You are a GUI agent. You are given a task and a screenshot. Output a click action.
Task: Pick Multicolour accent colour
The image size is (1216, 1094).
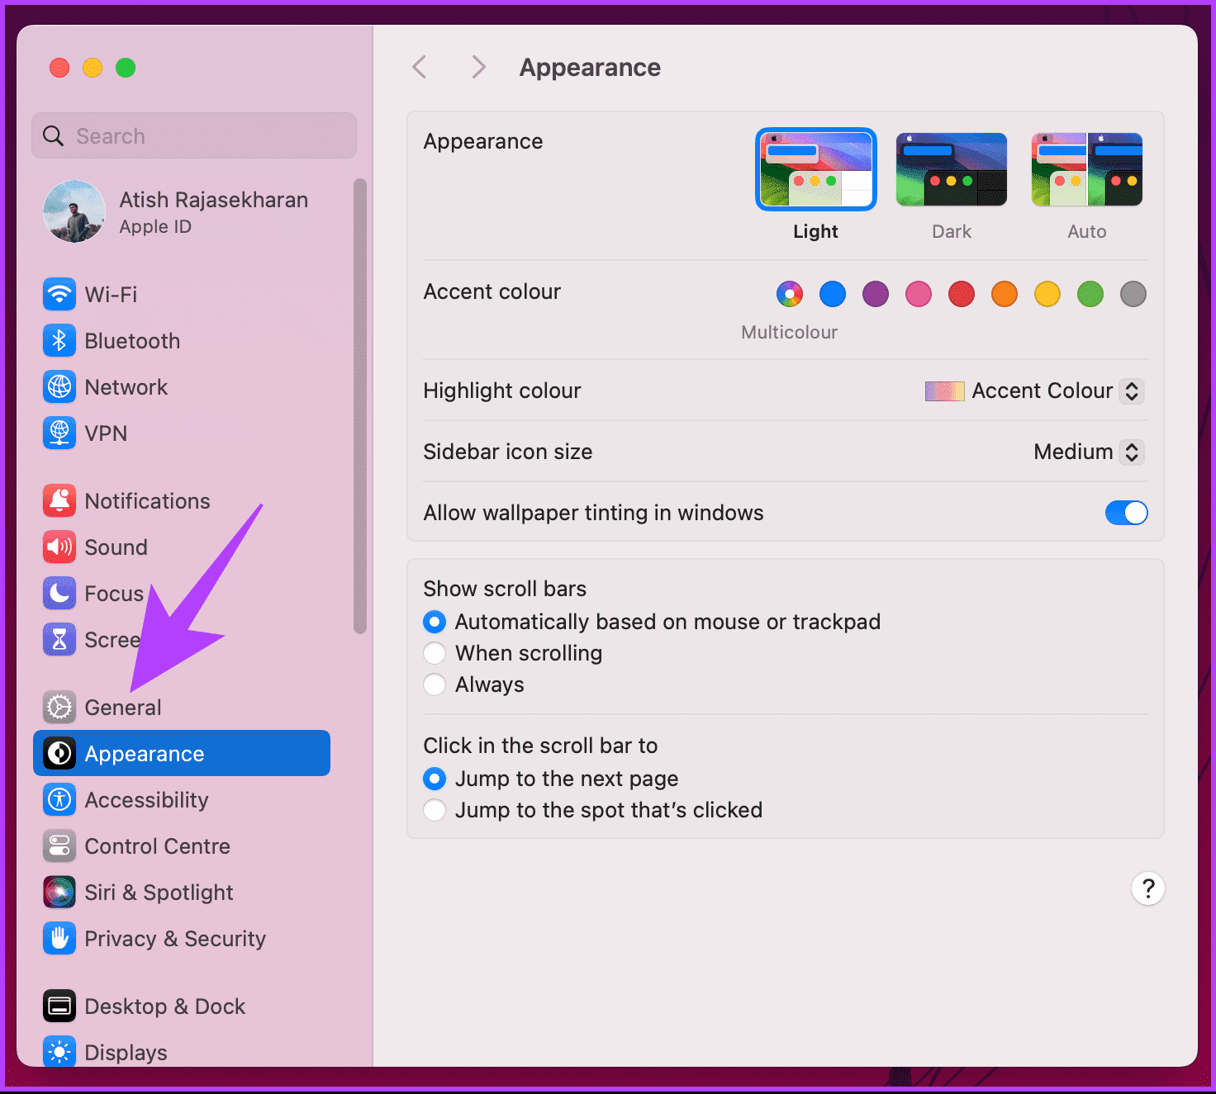click(790, 294)
